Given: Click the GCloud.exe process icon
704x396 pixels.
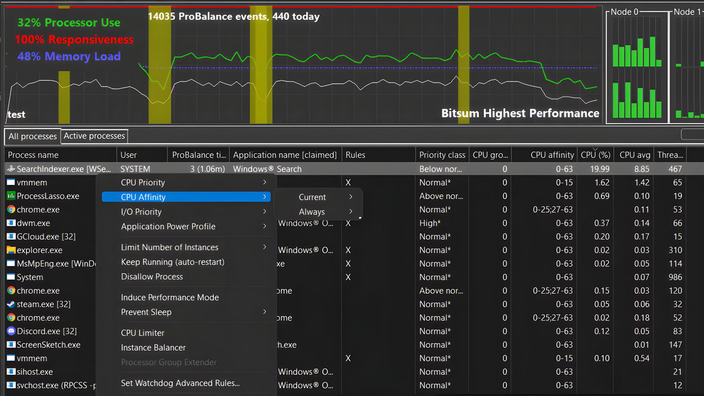Looking at the screenshot, I should click(11, 236).
